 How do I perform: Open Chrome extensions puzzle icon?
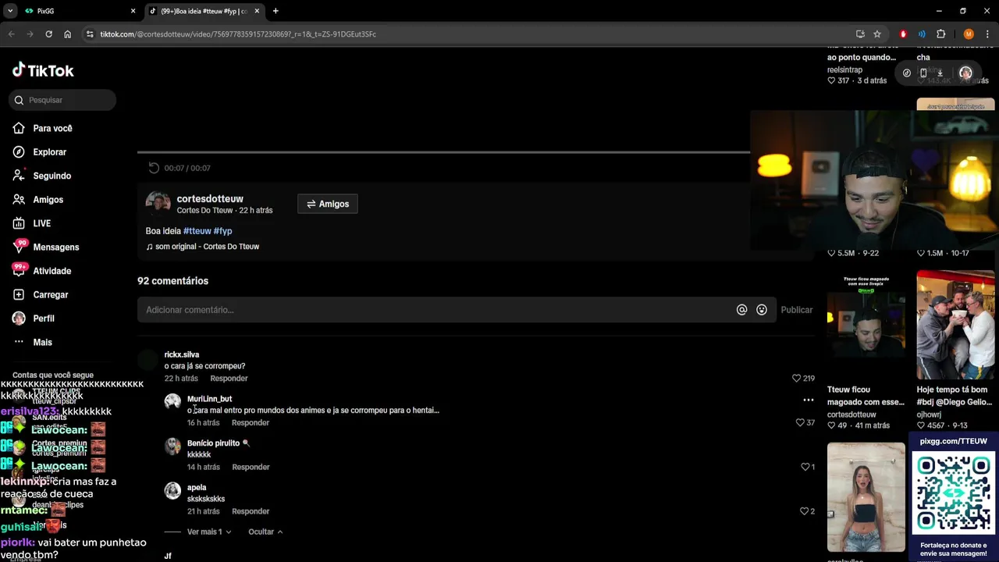tap(940, 34)
